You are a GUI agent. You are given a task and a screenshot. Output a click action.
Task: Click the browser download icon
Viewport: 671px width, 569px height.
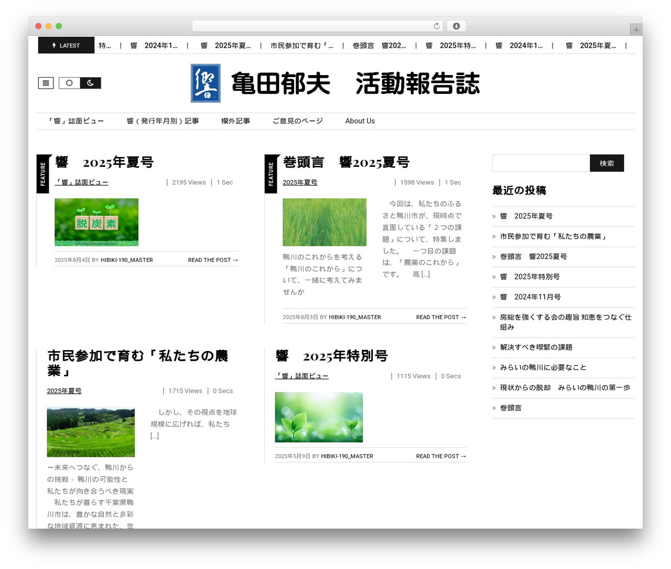pos(456,26)
